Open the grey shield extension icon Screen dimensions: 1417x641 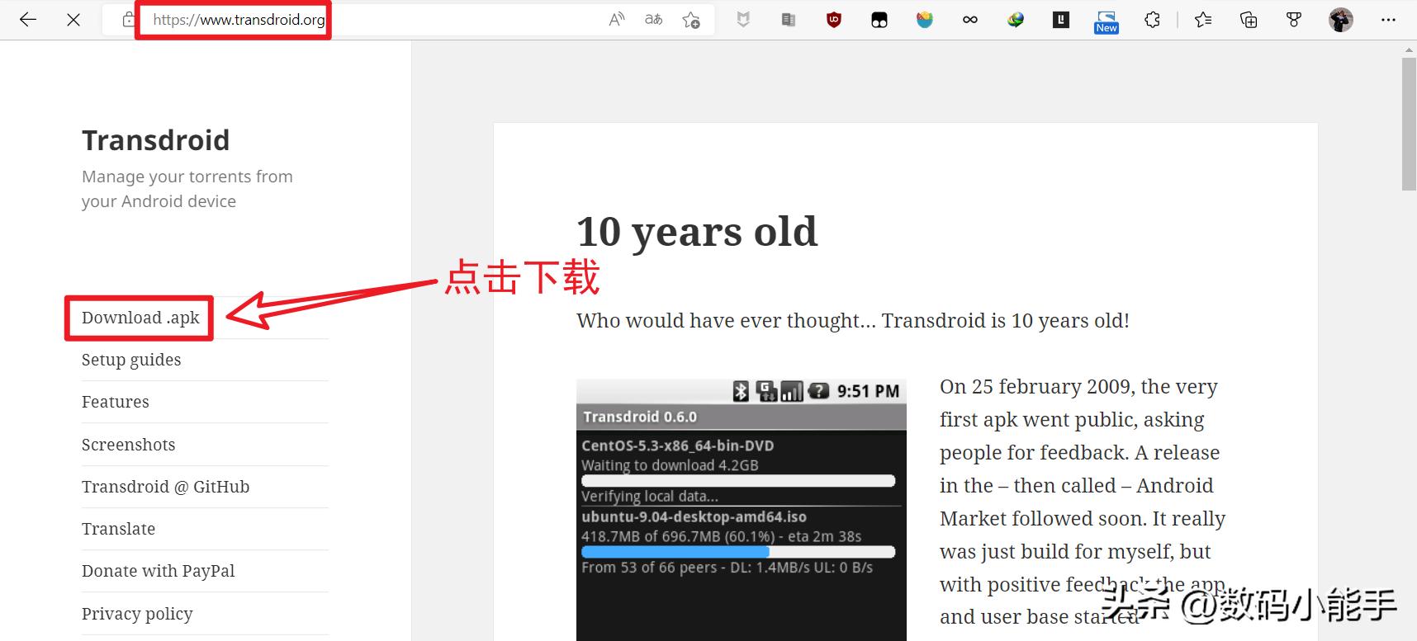(743, 20)
